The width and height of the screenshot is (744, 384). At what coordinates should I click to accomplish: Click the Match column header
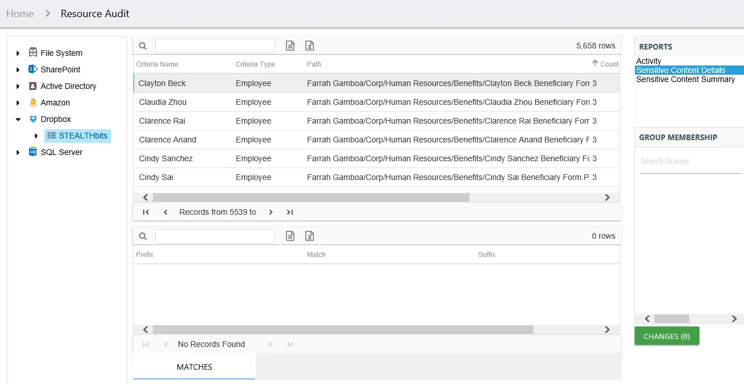316,255
